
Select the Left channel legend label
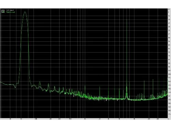10,10
